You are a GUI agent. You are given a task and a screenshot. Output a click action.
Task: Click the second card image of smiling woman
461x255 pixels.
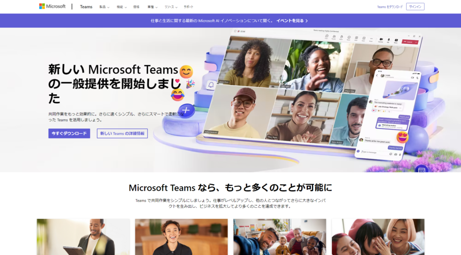point(182,237)
